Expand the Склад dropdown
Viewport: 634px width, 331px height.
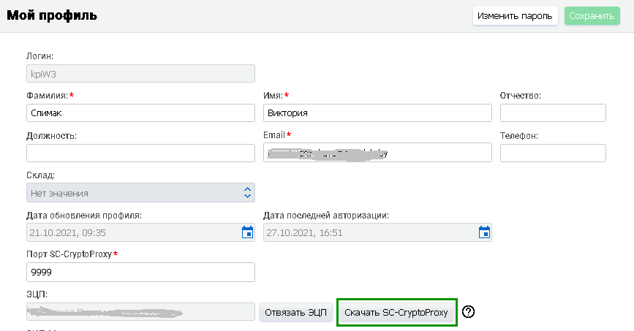point(247,193)
